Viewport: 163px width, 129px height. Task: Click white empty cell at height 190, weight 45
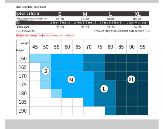(x=35, y=111)
